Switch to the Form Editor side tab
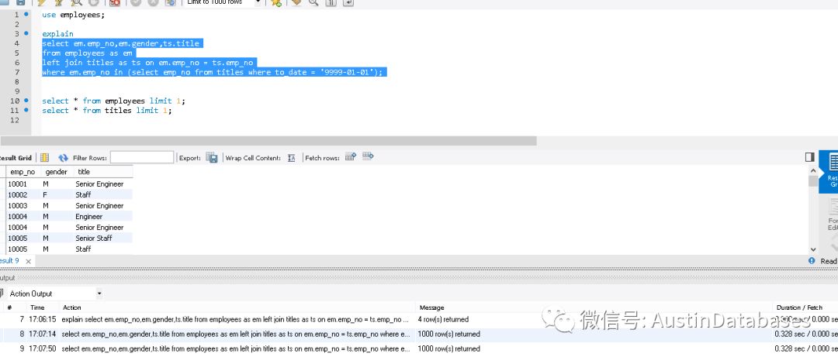 pyautogui.click(x=831, y=215)
